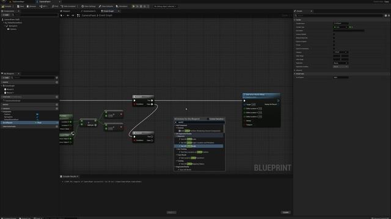Open Class Settings
The width and height of the screenshot is (391, 219).
click(x=89, y=6)
